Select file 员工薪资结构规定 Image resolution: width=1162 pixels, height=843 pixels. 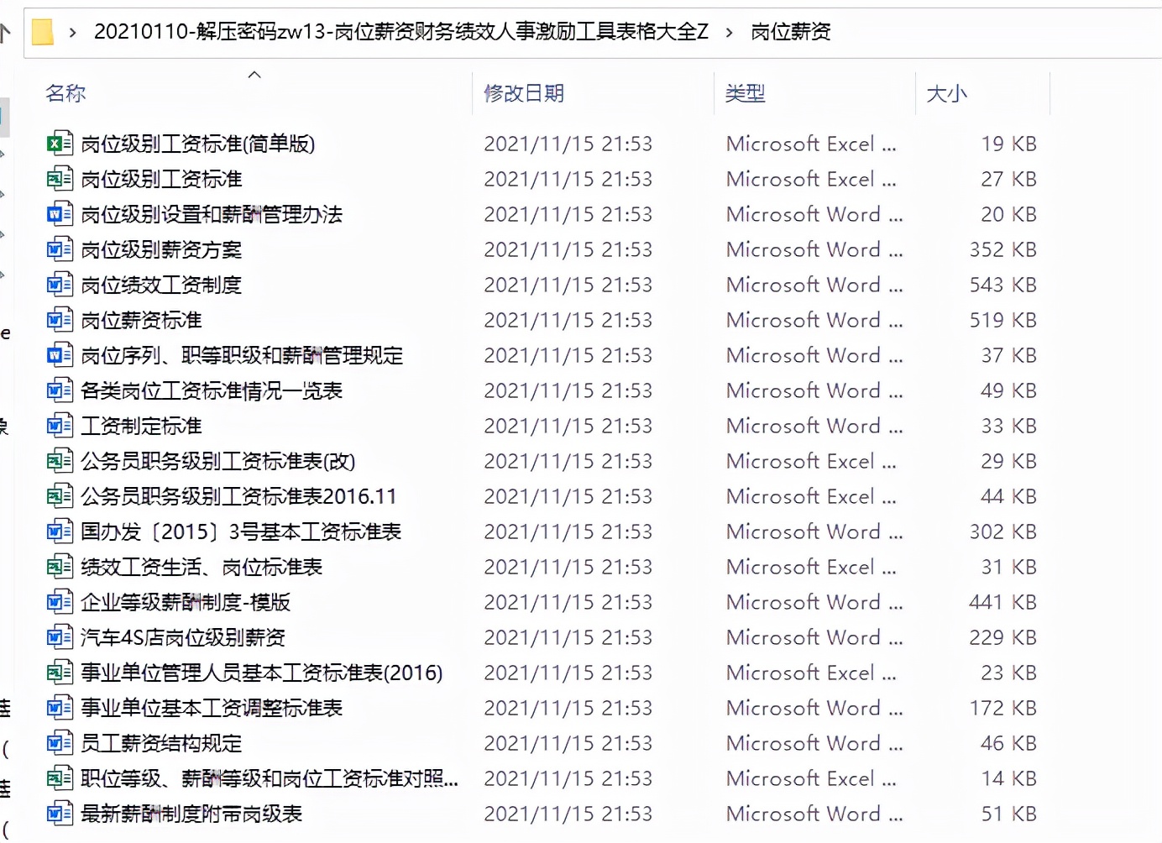(x=161, y=743)
